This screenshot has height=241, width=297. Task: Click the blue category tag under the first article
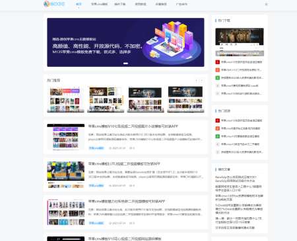click(96, 148)
